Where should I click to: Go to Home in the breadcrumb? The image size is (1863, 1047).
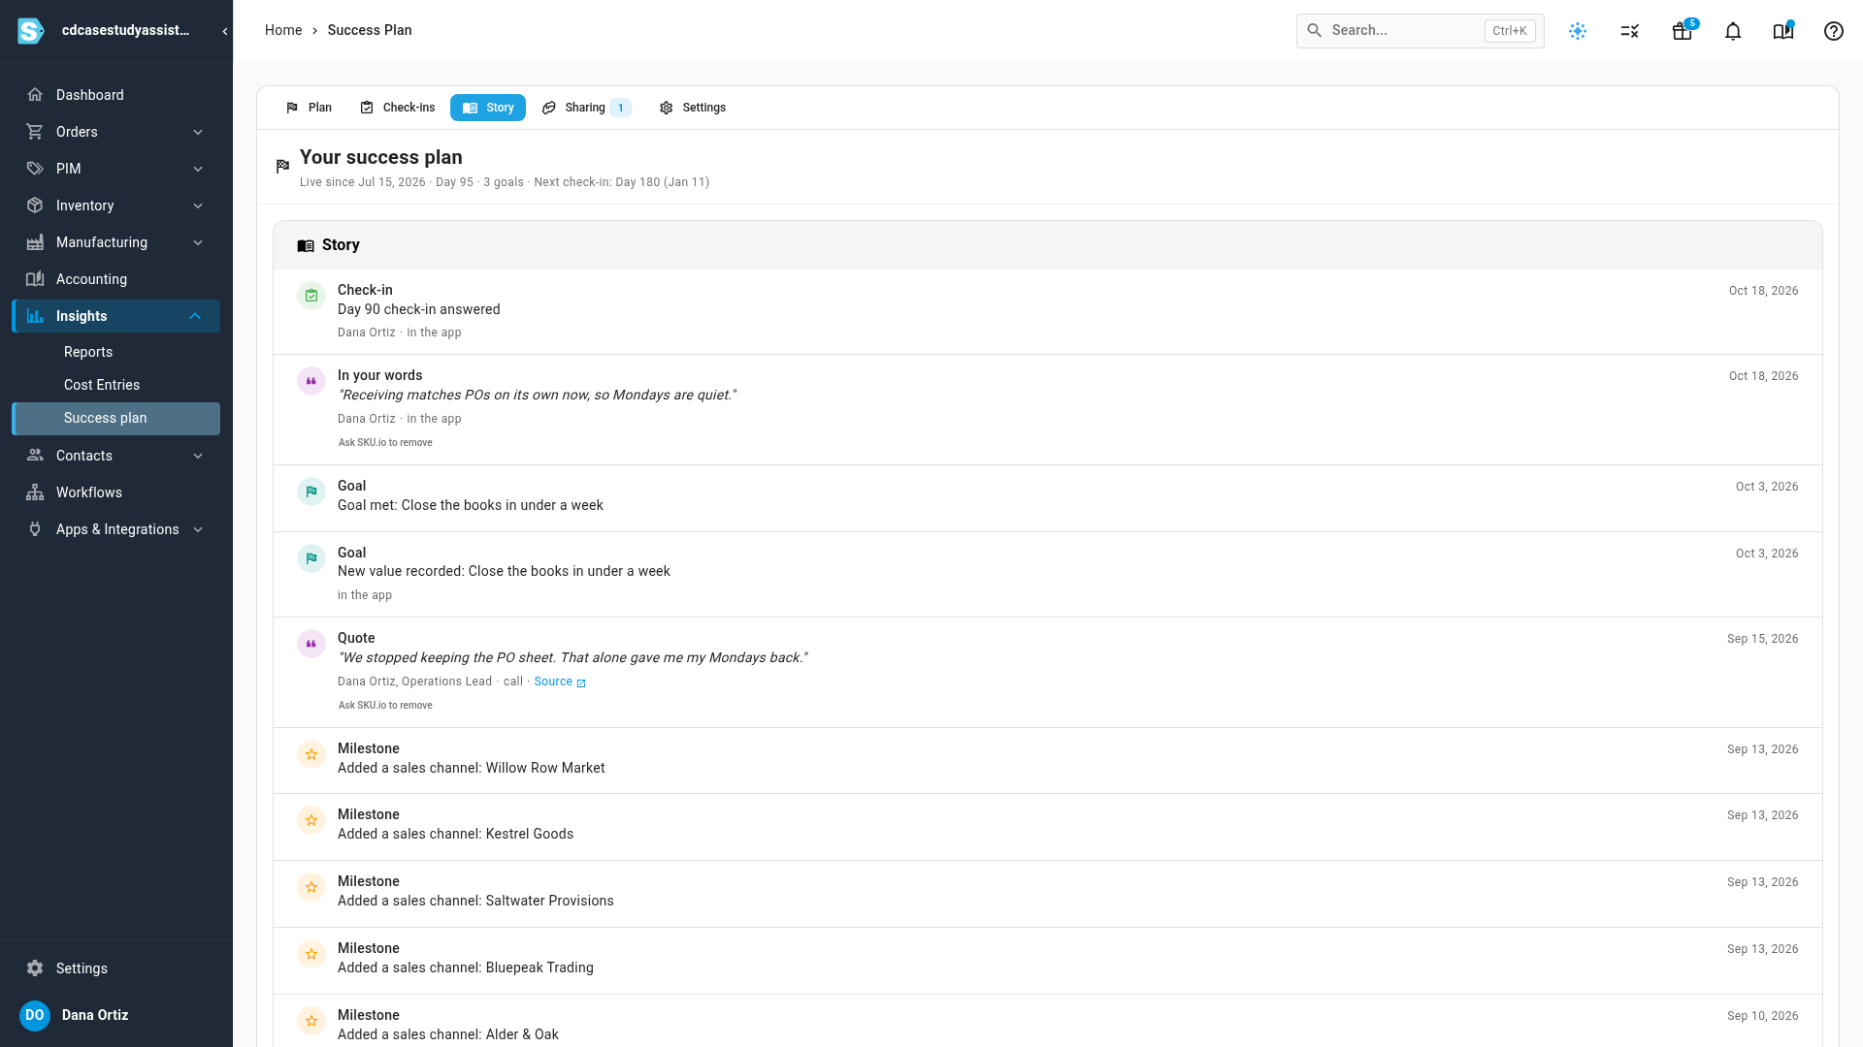(x=283, y=30)
